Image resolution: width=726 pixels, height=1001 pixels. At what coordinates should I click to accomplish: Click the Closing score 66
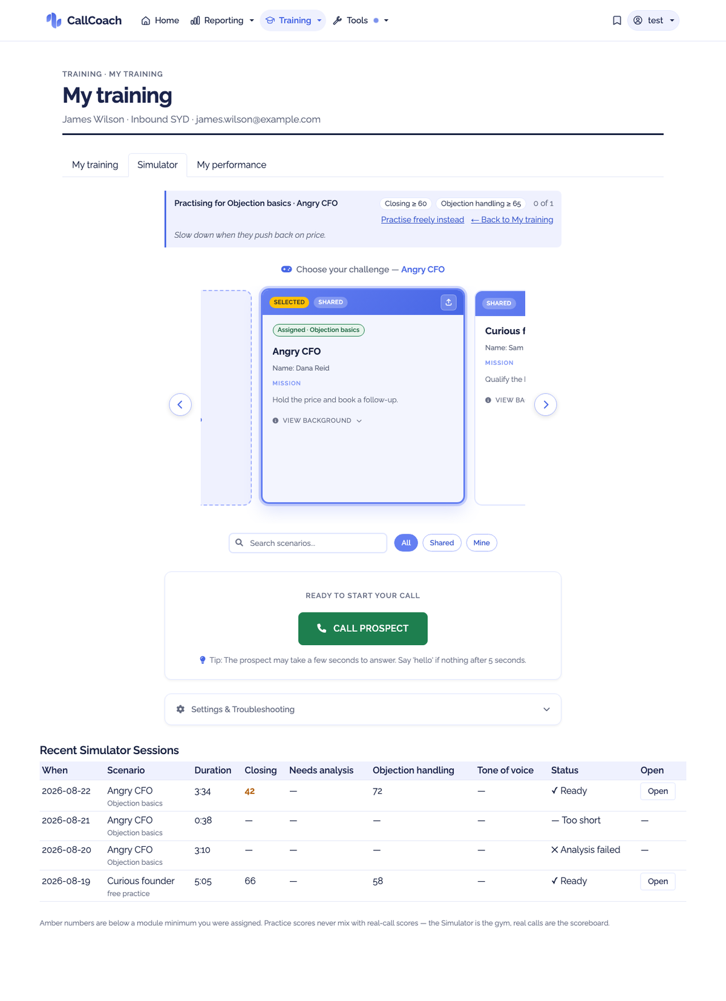coord(250,881)
